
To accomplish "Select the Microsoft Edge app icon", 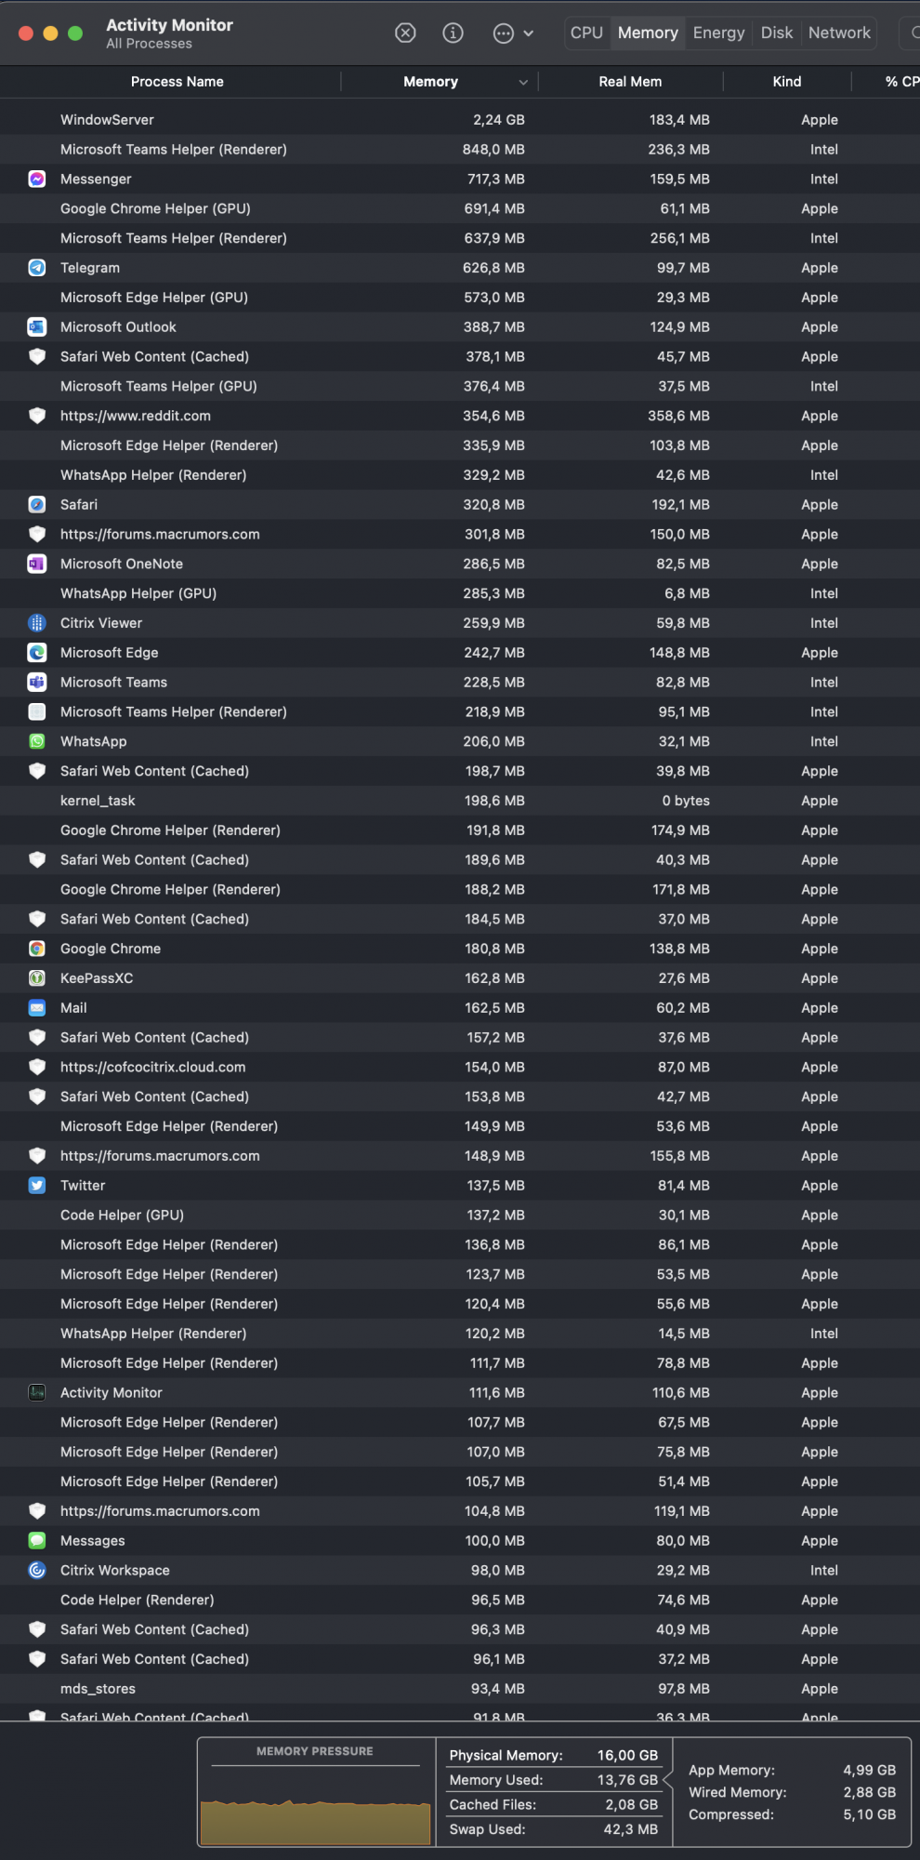I will pyautogui.click(x=37, y=653).
